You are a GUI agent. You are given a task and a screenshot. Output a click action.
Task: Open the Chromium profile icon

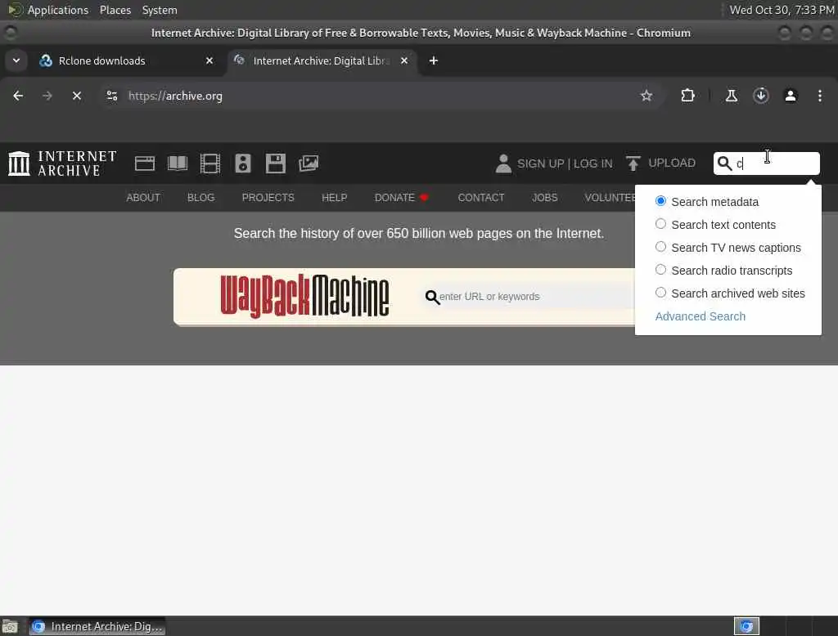point(791,96)
